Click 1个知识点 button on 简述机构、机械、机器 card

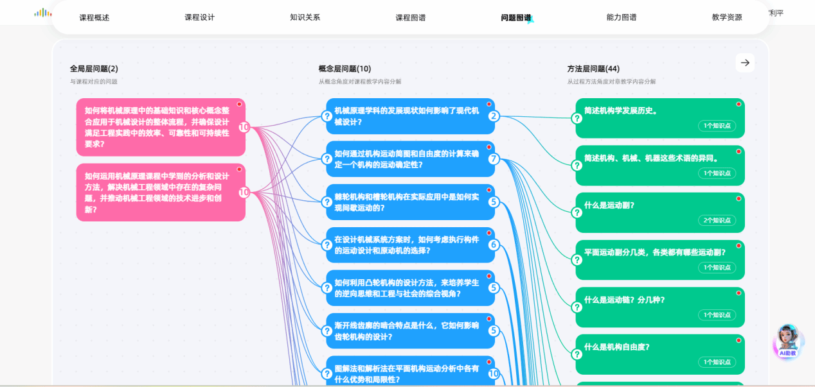[x=717, y=173]
